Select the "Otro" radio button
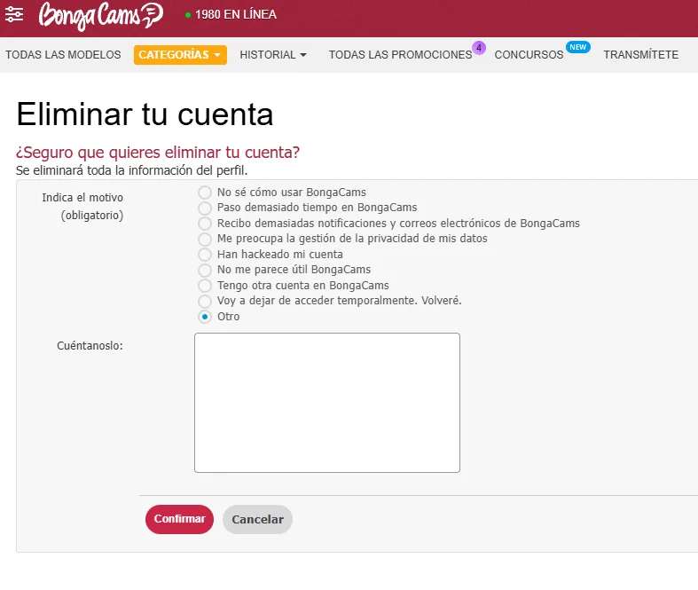Image resolution: width=698 pixels, height=590 pixels. click(x=205, y=317)
